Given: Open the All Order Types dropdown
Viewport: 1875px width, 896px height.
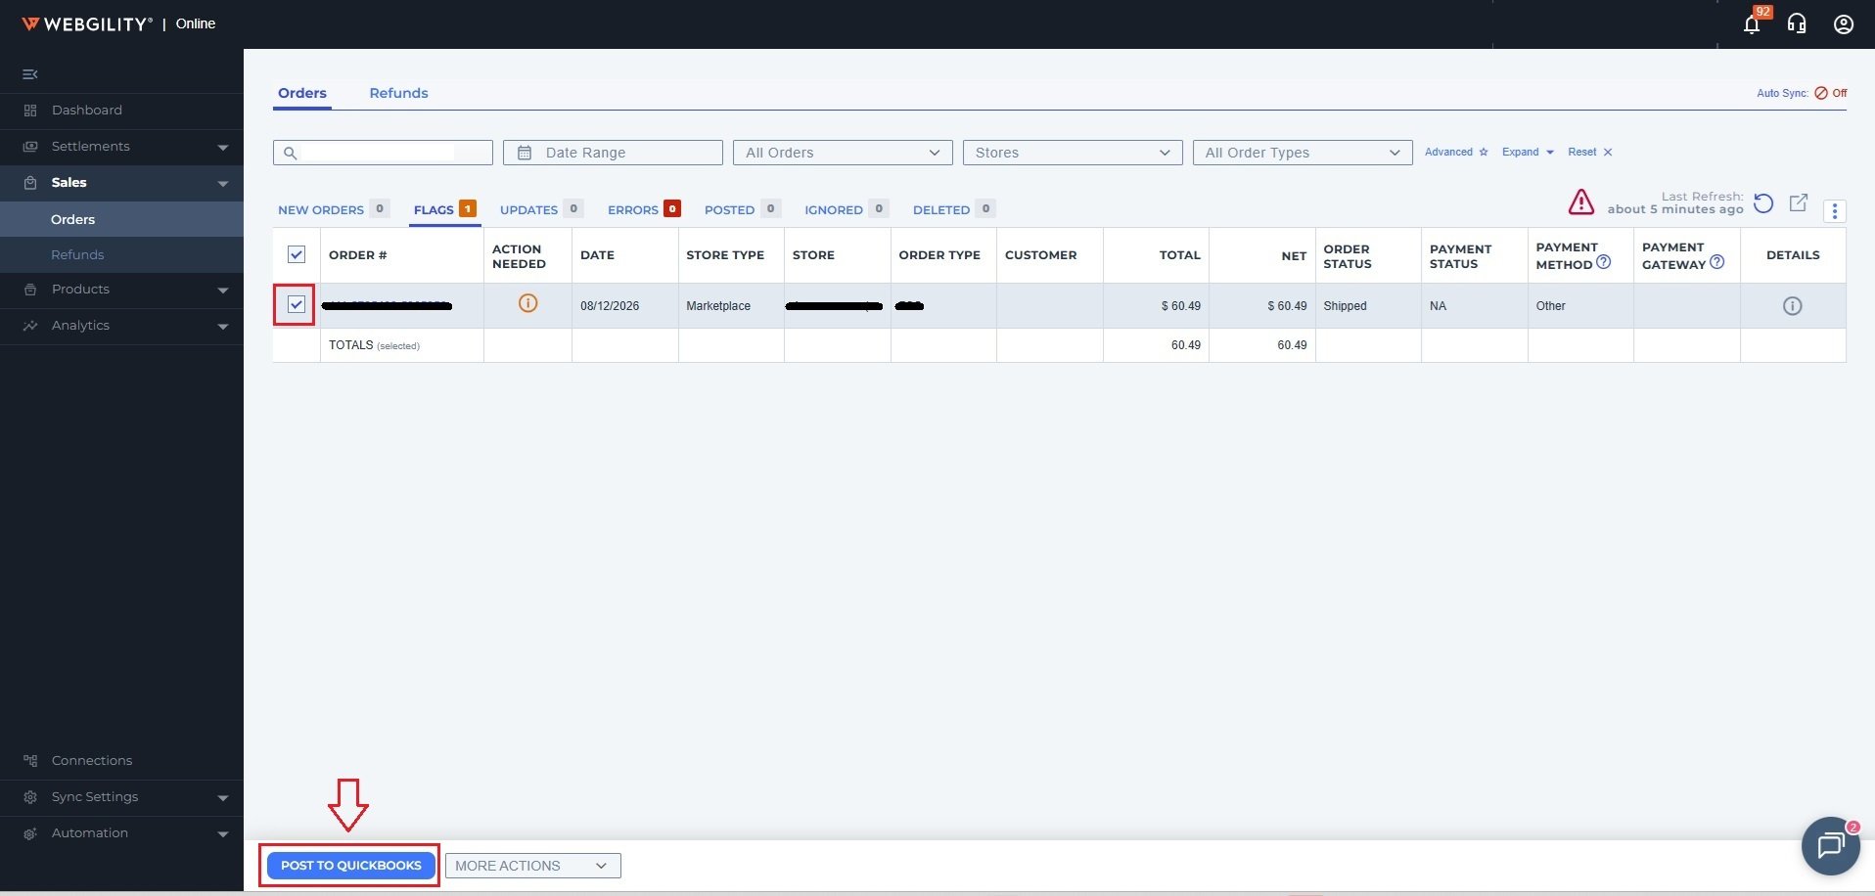Looking at the screenshot, I should tap(1303, 153).
